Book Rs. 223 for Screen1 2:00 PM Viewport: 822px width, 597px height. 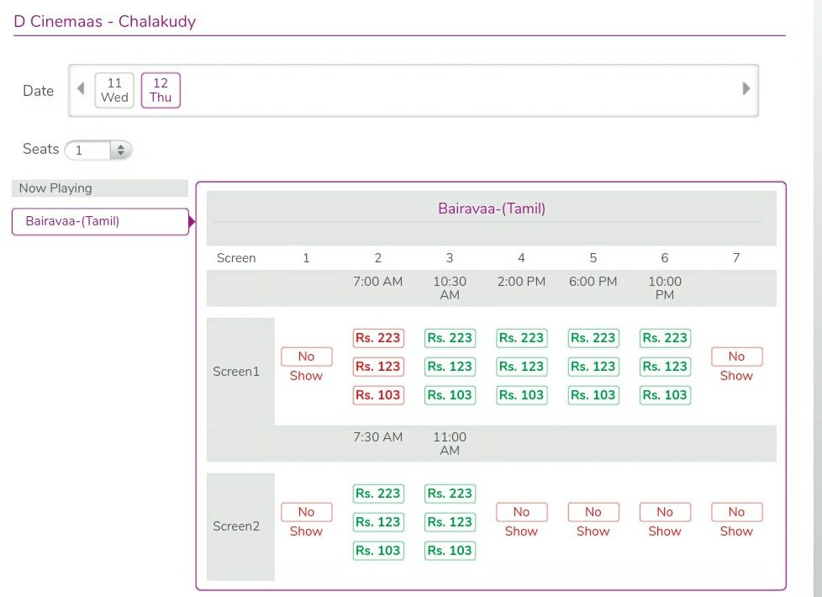(x=522, y=338)
